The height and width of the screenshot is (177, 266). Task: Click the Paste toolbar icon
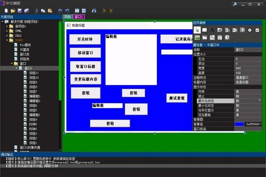[x=50, y=11]
